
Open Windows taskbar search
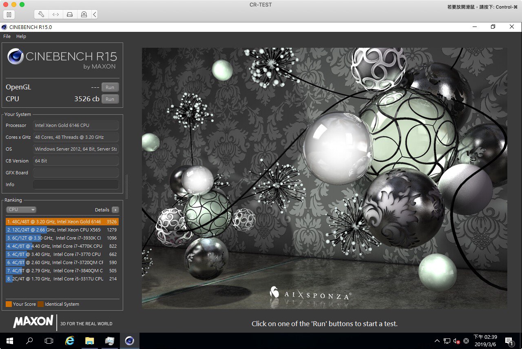coord(29,341)
